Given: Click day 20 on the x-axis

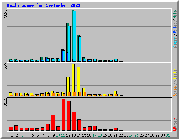Looking at the screenshot, I should point(110,135).
